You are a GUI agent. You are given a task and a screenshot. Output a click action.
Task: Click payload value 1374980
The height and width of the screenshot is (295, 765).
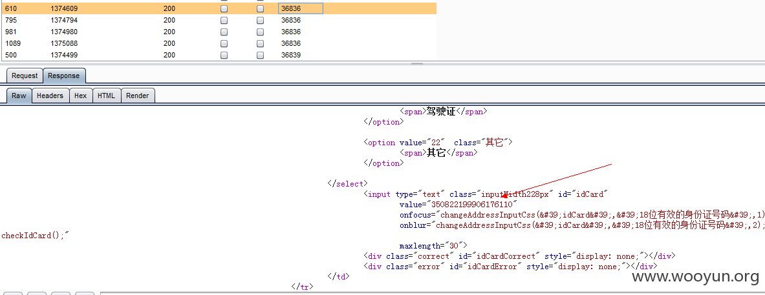point(64,32)
